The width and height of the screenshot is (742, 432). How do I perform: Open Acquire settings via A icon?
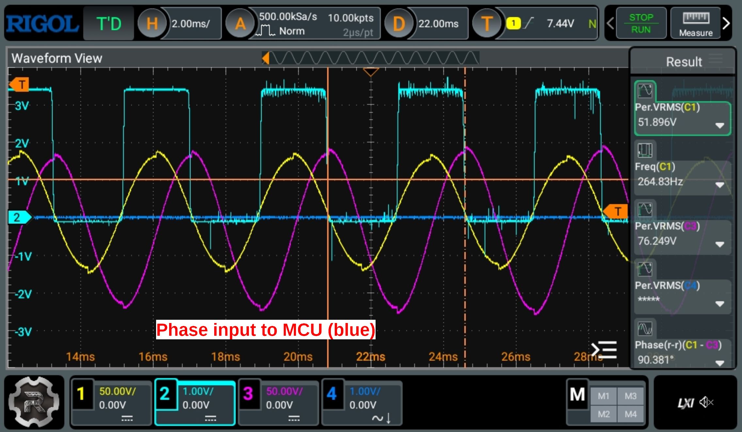pos(240,23)
